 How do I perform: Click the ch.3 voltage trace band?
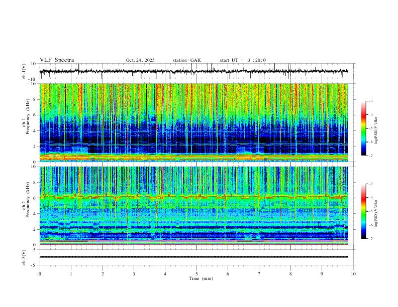point(193,257)
